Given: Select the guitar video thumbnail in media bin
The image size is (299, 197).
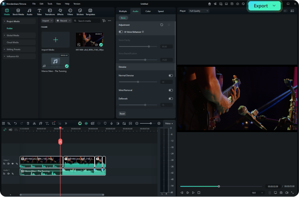Looking at the screenshot, I should pyautogui.click(x=90, y=40).
